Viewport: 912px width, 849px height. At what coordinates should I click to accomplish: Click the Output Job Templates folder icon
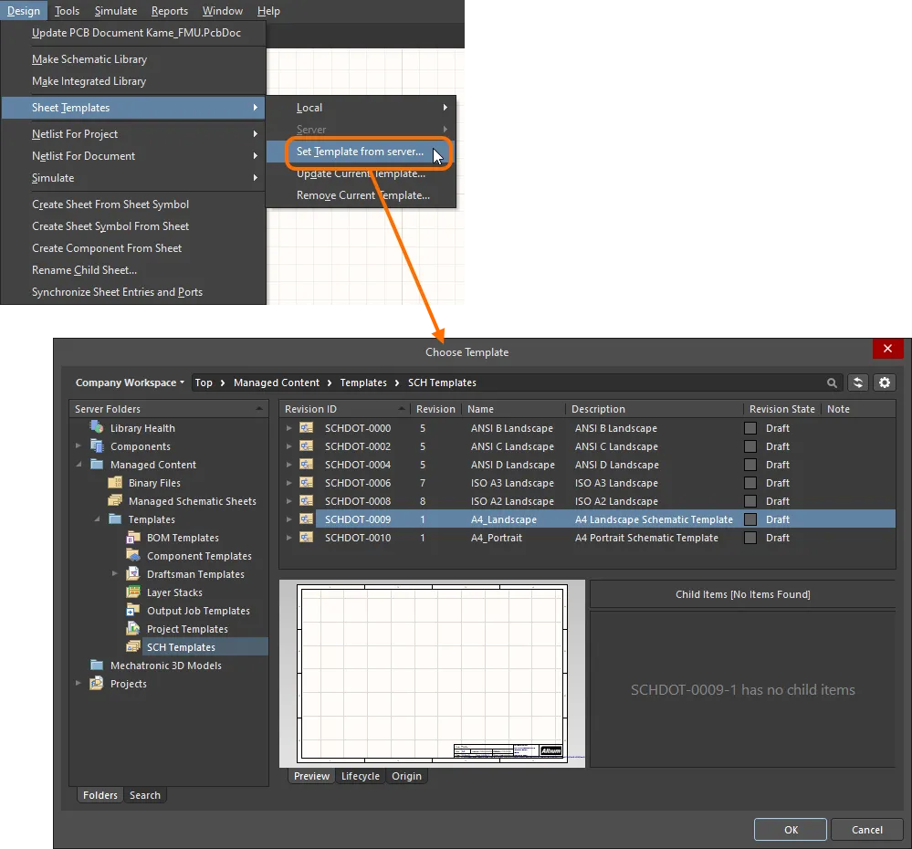pyautogui.click(x=133, y=610)
